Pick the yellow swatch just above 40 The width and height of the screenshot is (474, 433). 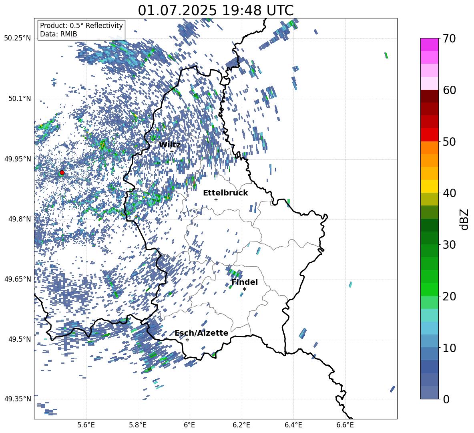429,186
